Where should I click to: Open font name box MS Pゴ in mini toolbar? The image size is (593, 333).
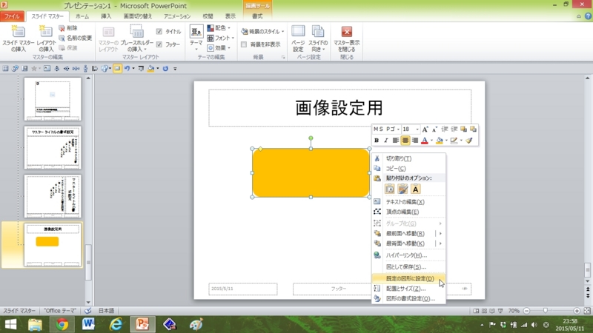click(386, 129)
